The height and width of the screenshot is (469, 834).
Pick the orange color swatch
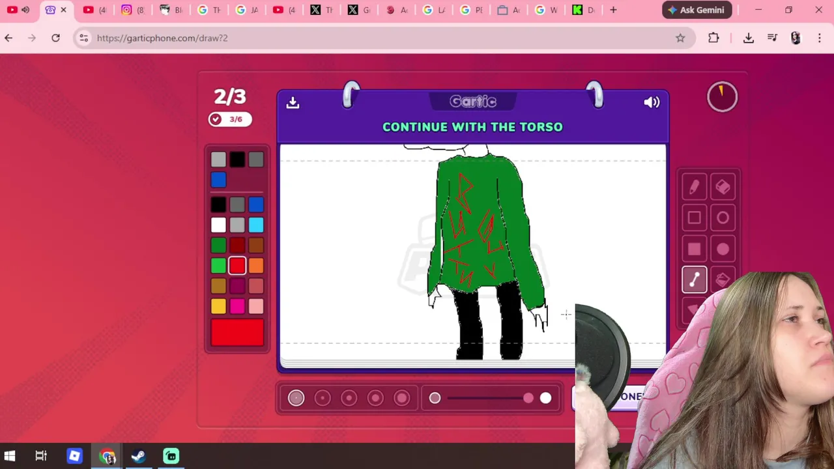tap(256, 265)
